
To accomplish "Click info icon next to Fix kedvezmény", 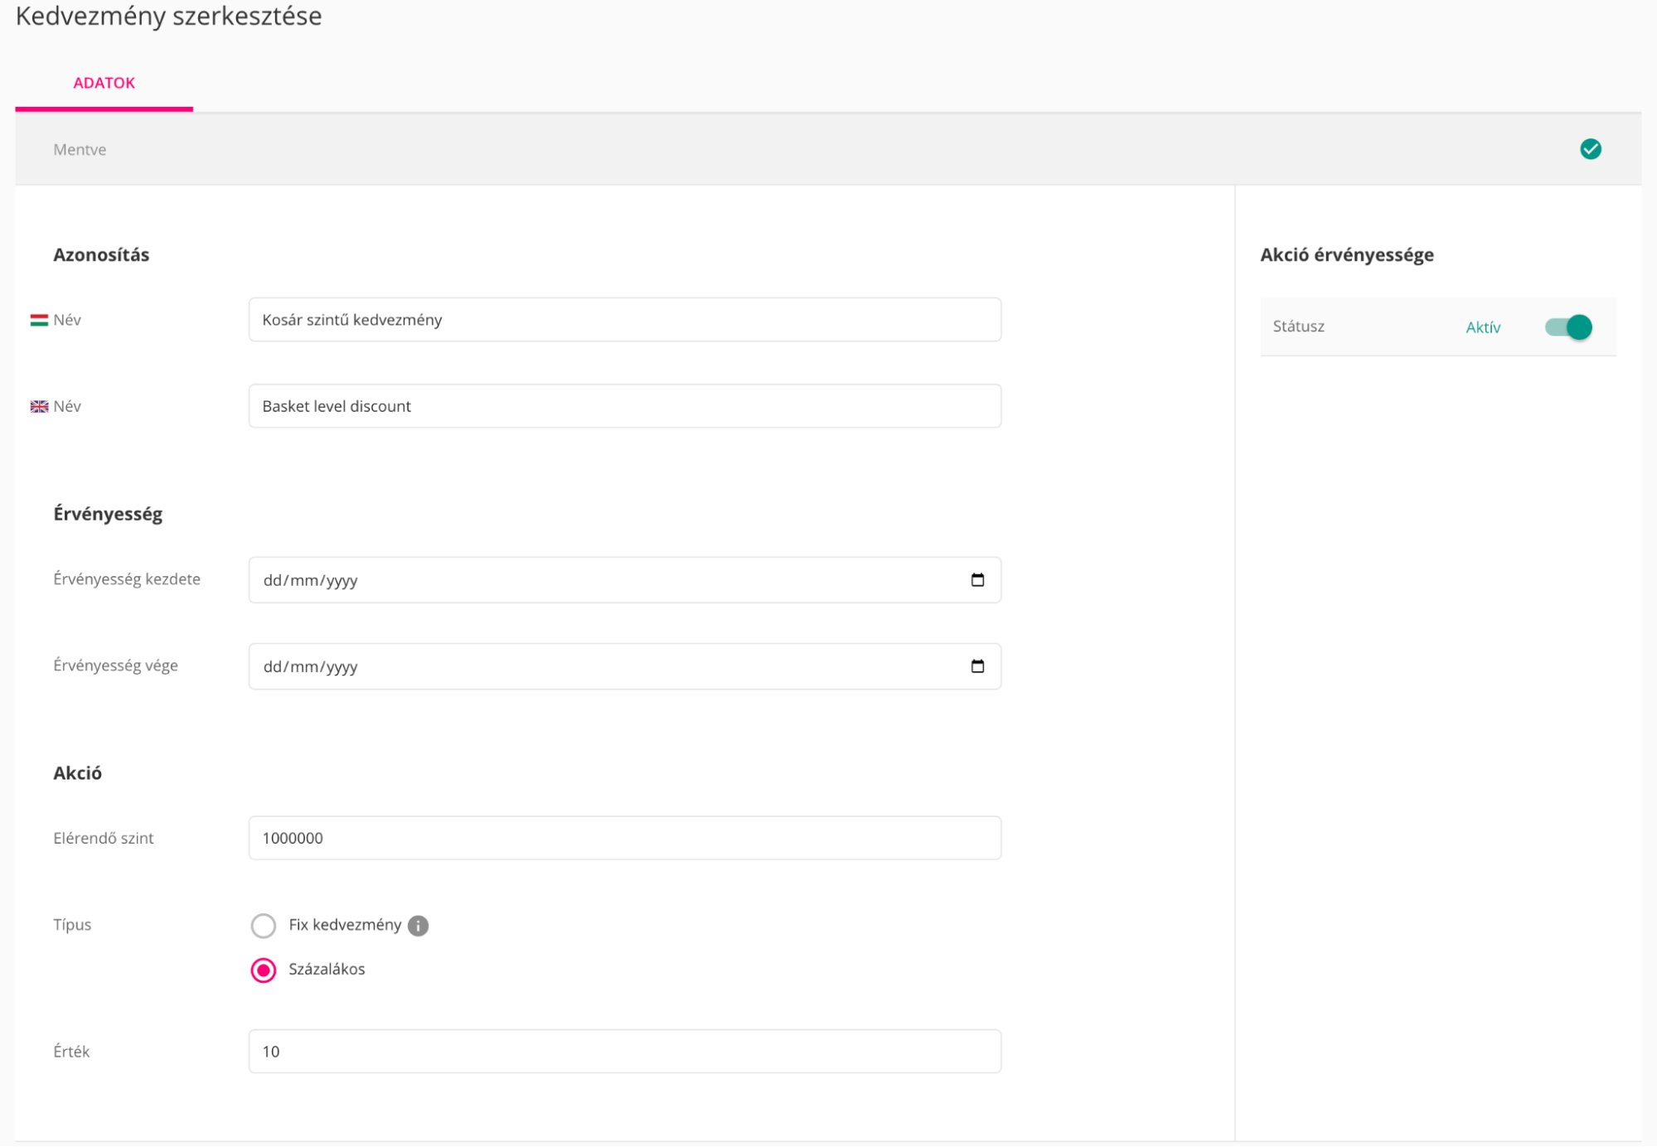I will pyautogui.click(x=419, y=926).
